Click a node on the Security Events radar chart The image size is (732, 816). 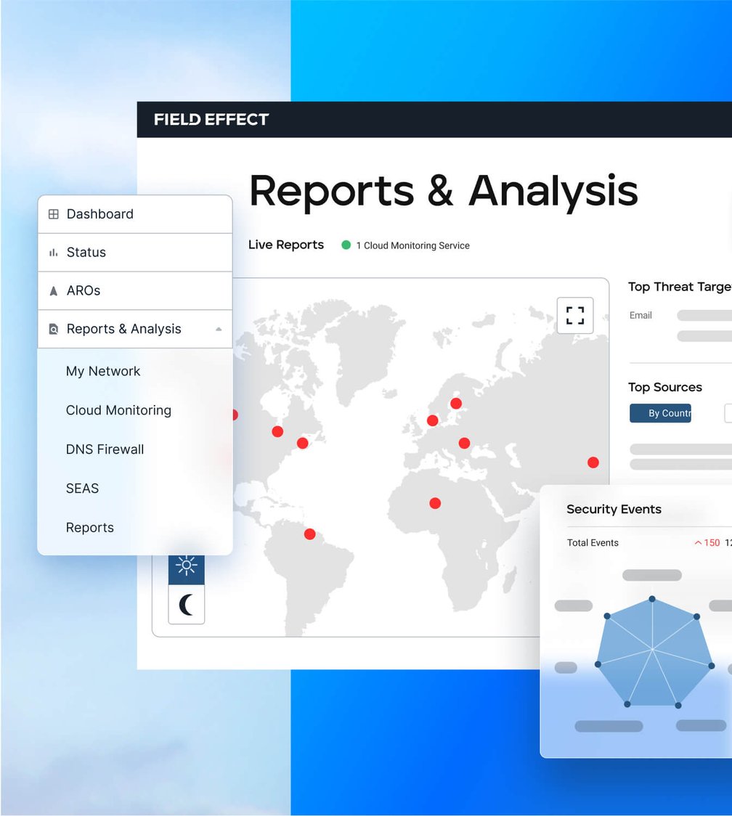coord(653,600)
